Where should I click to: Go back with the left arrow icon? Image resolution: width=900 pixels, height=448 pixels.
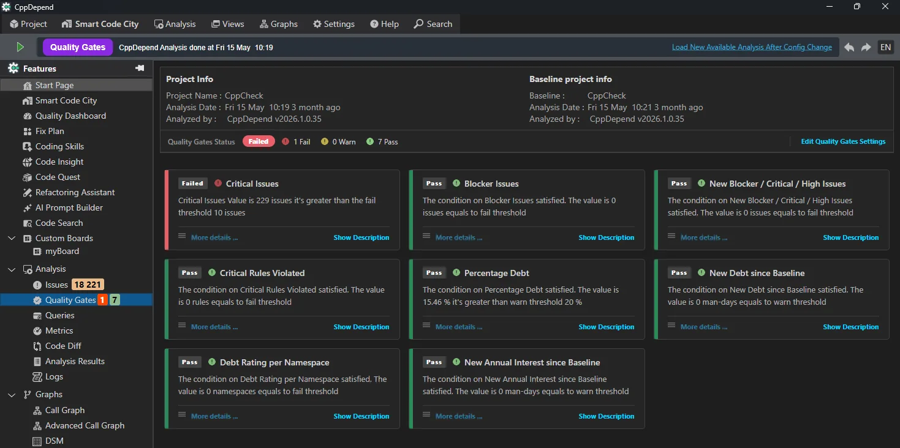point(849,47)
